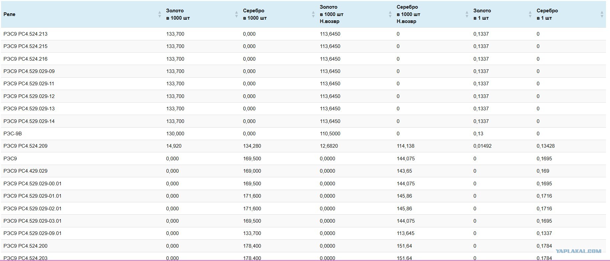Click gold value 14,920
This screenshot has width=610, height=261.
[x=174, y=146]
